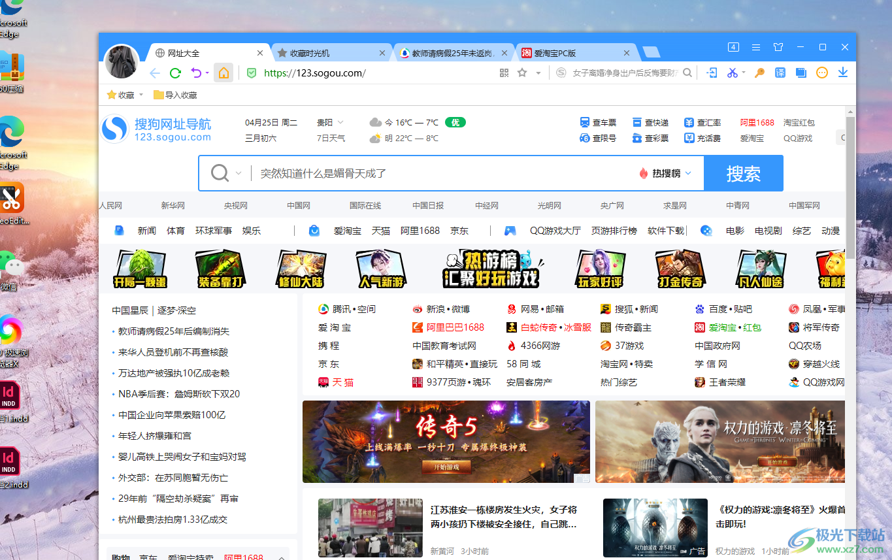Open the orange chat bubble icon
This screenshot has width=892, height=560.
point(822,73)
